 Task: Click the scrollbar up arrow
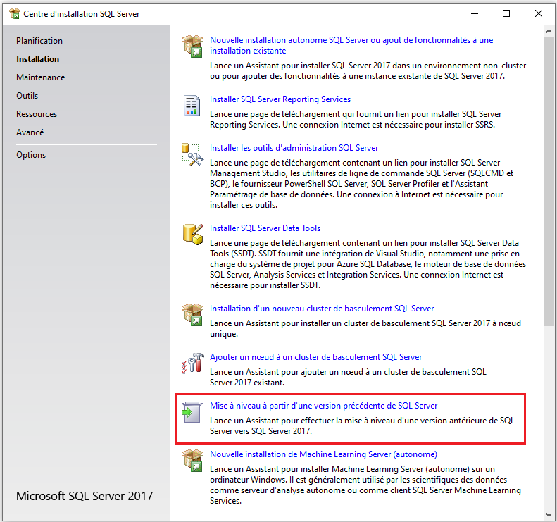[549, 31]
